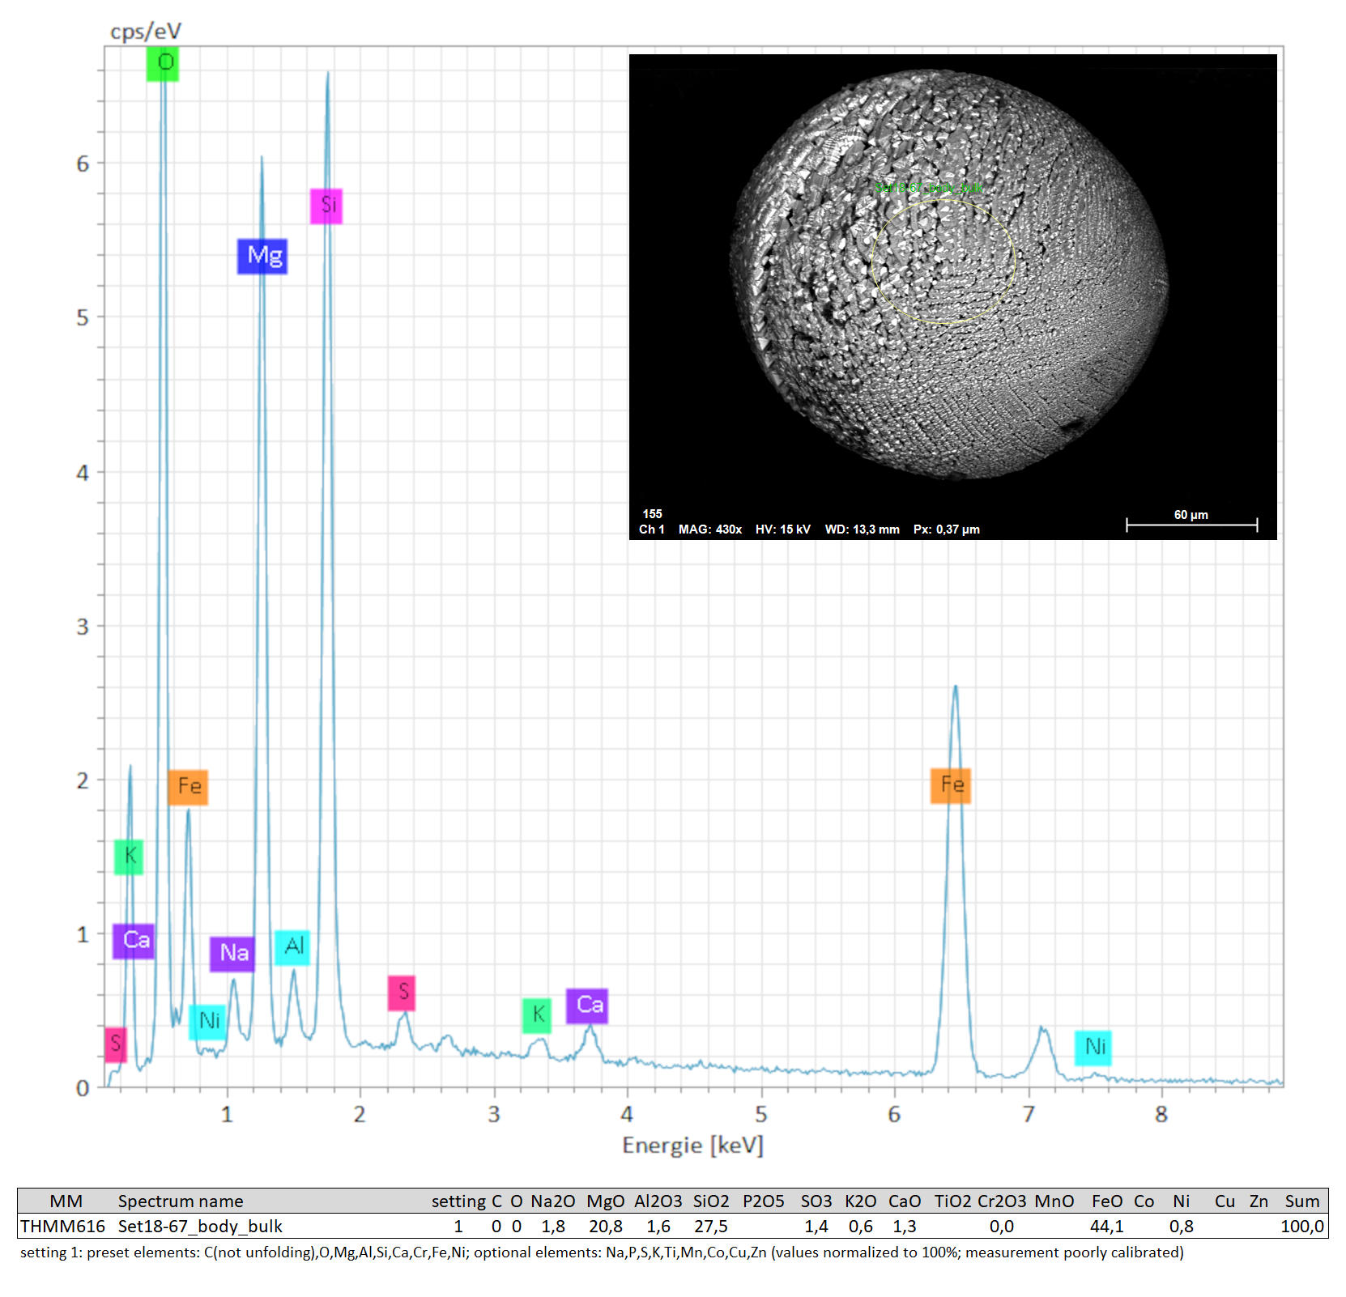Image resolution: width=1346 pixels, height=1297 pixels.
Task: Select the THMM616 cell in the table
Action: pos(62,1226)
